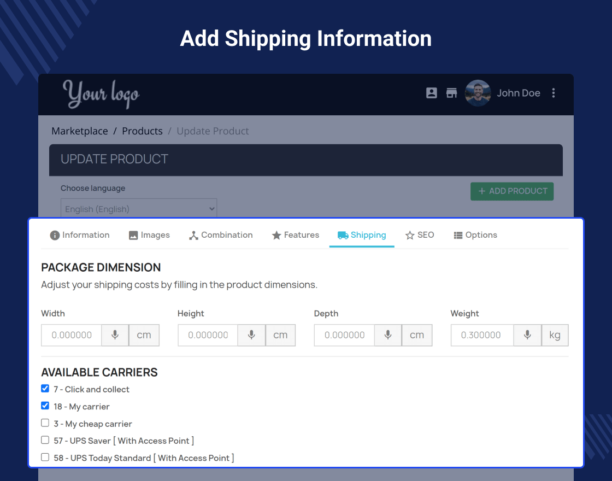Click the microphone icon in Weight field

pos(527,335)
